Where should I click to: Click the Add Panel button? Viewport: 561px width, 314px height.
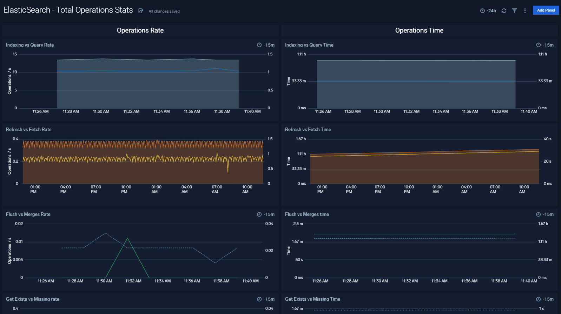[x=546, y=10]
